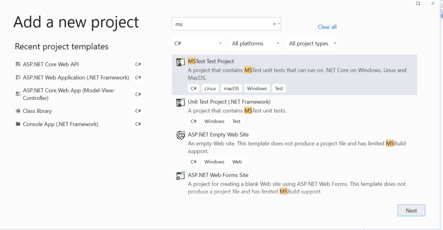Click the C# tag under Unit Test Project
Screen dimensions: 443x230
tap(193, 121)
